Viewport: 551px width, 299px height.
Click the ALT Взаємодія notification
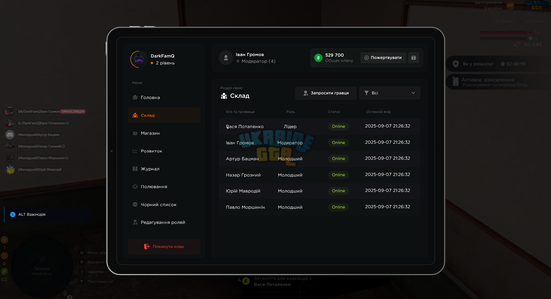49,215
